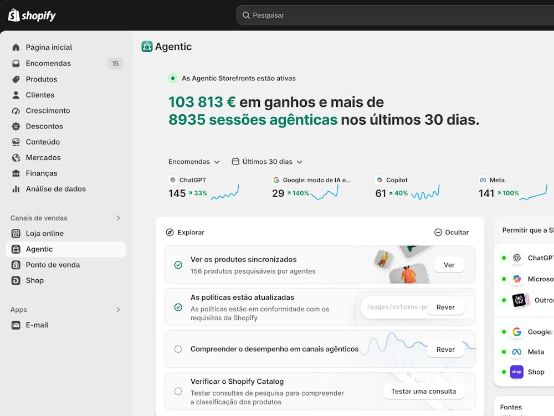This screenshot has height=416, width=554.
Task: Click the compass icon beside Explorar
Action: click(x=170, y=232)
